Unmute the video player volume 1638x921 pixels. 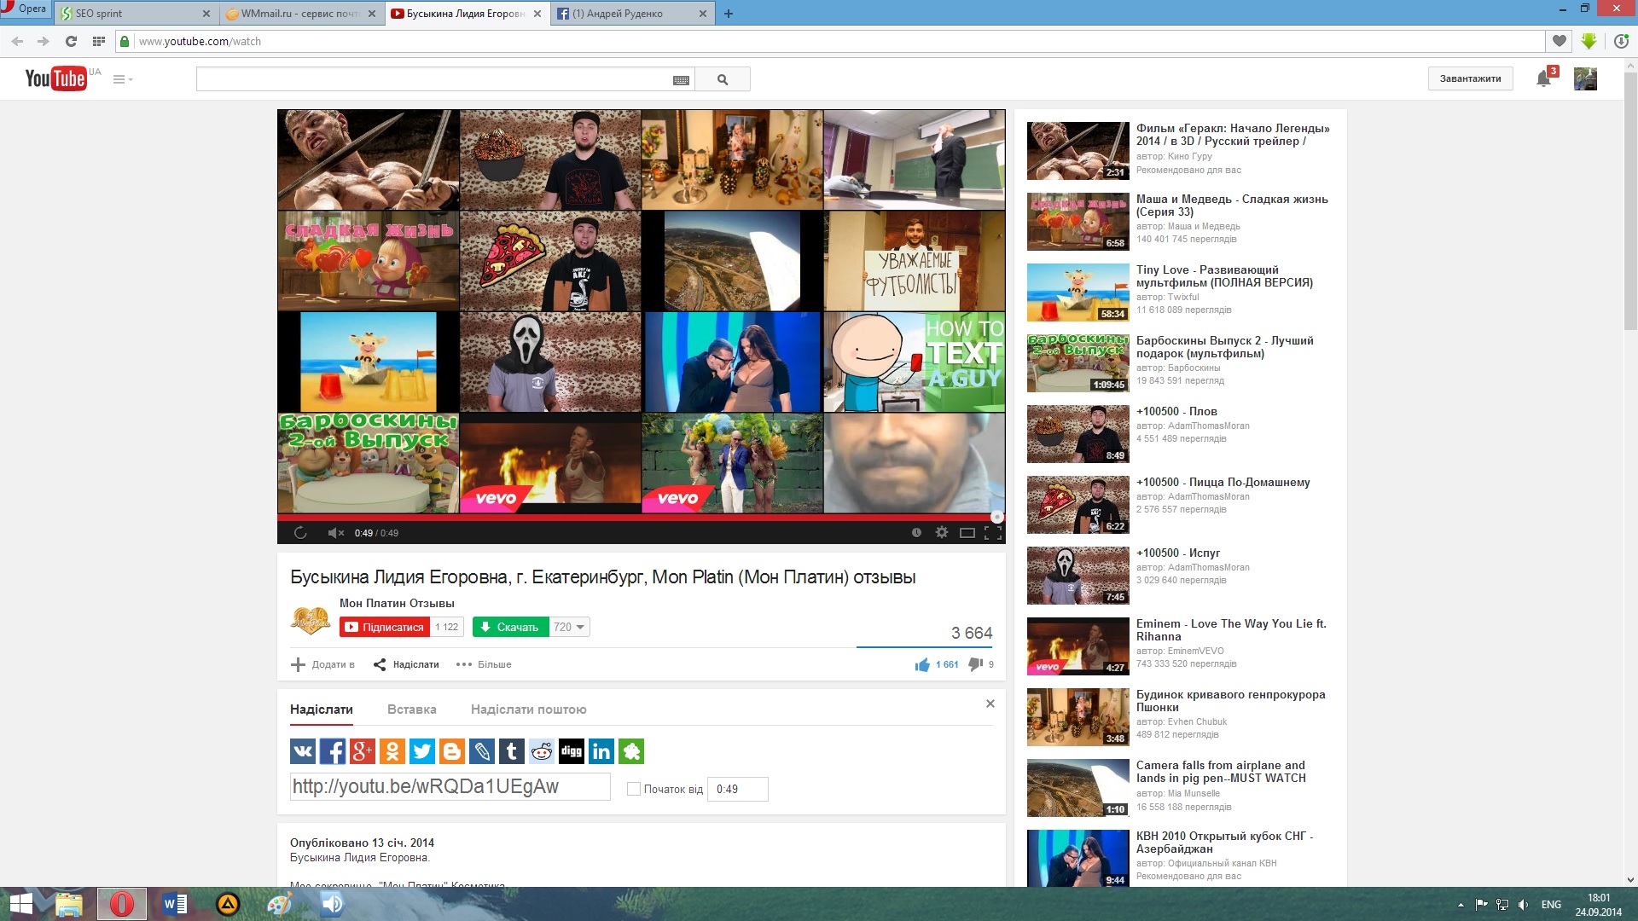click(x=335, y=533)
